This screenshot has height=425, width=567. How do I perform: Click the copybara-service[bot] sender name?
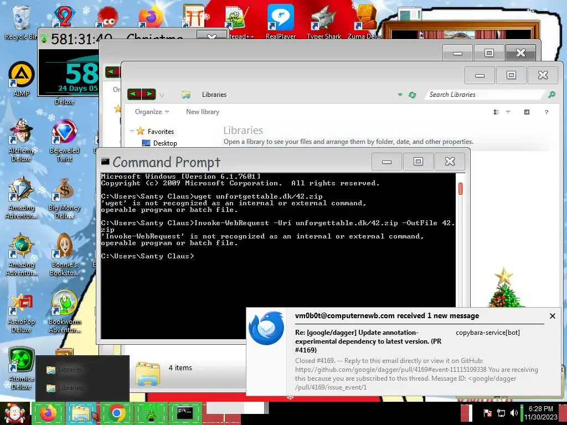[x=487, y=333]
